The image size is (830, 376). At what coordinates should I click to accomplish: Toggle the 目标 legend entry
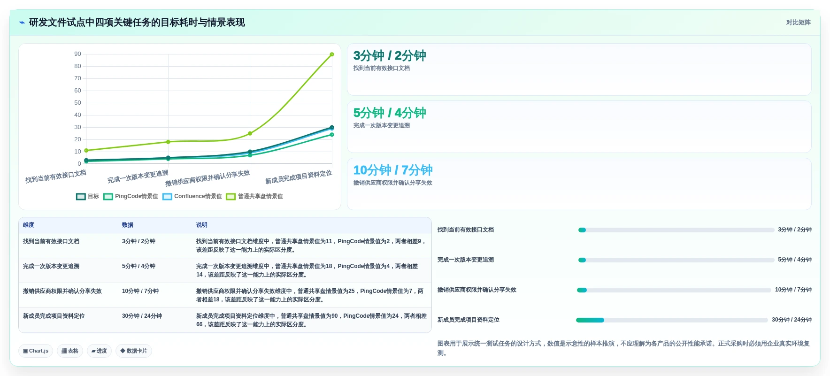point(88,196)
